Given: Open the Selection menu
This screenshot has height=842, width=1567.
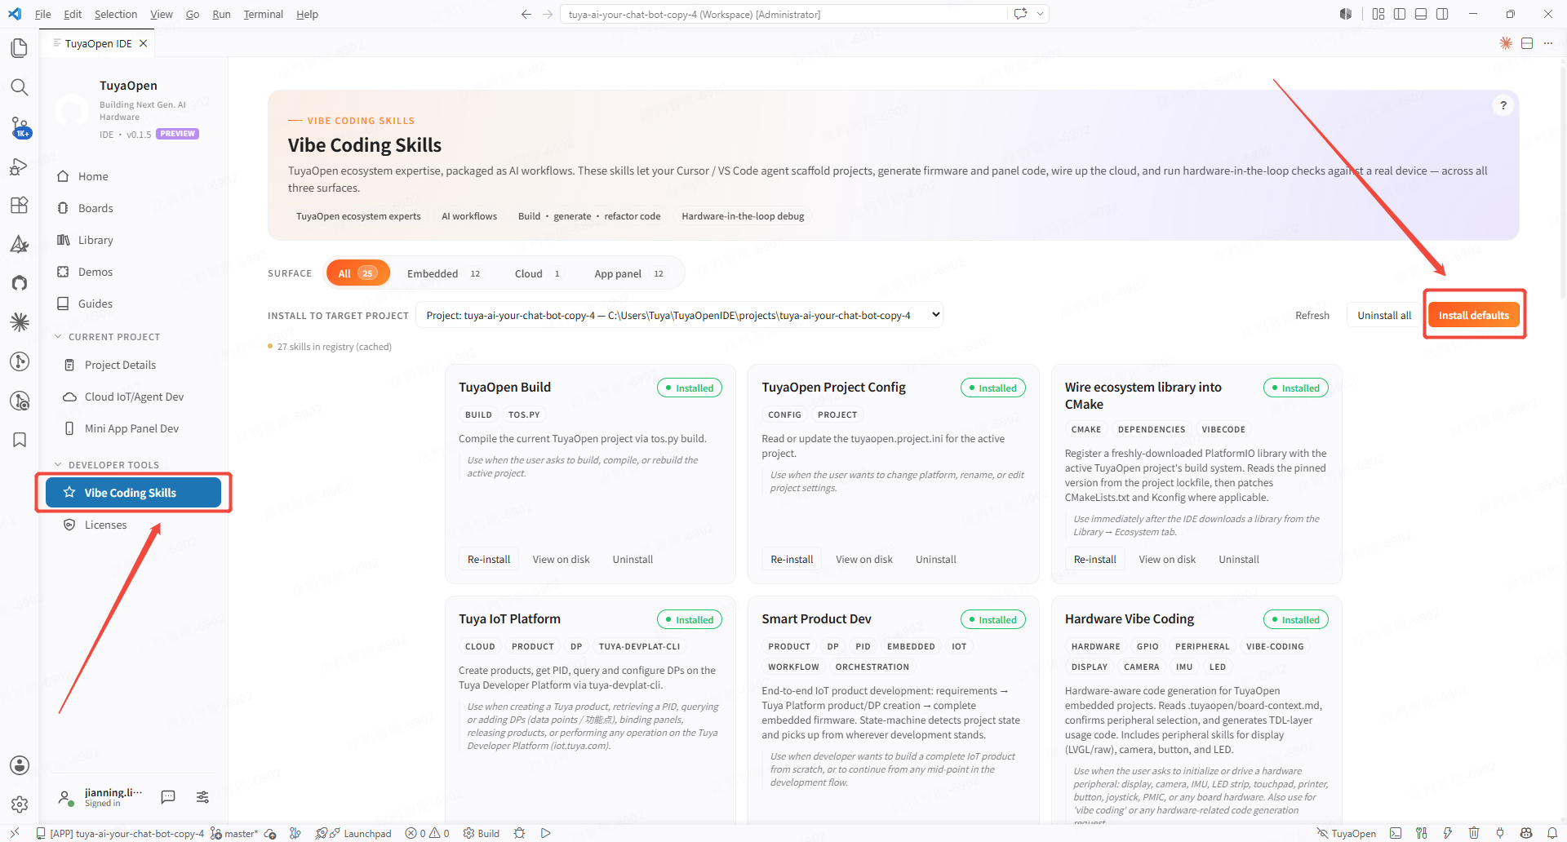Looking at the screenshot, I should point(116,14).
